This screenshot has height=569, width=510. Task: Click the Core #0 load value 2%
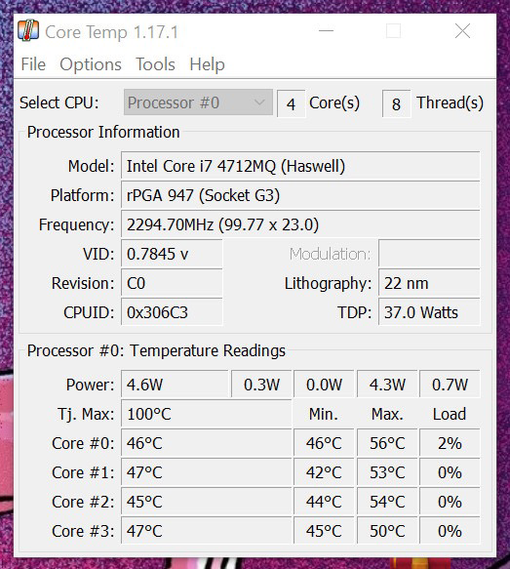tap(450, 443)
